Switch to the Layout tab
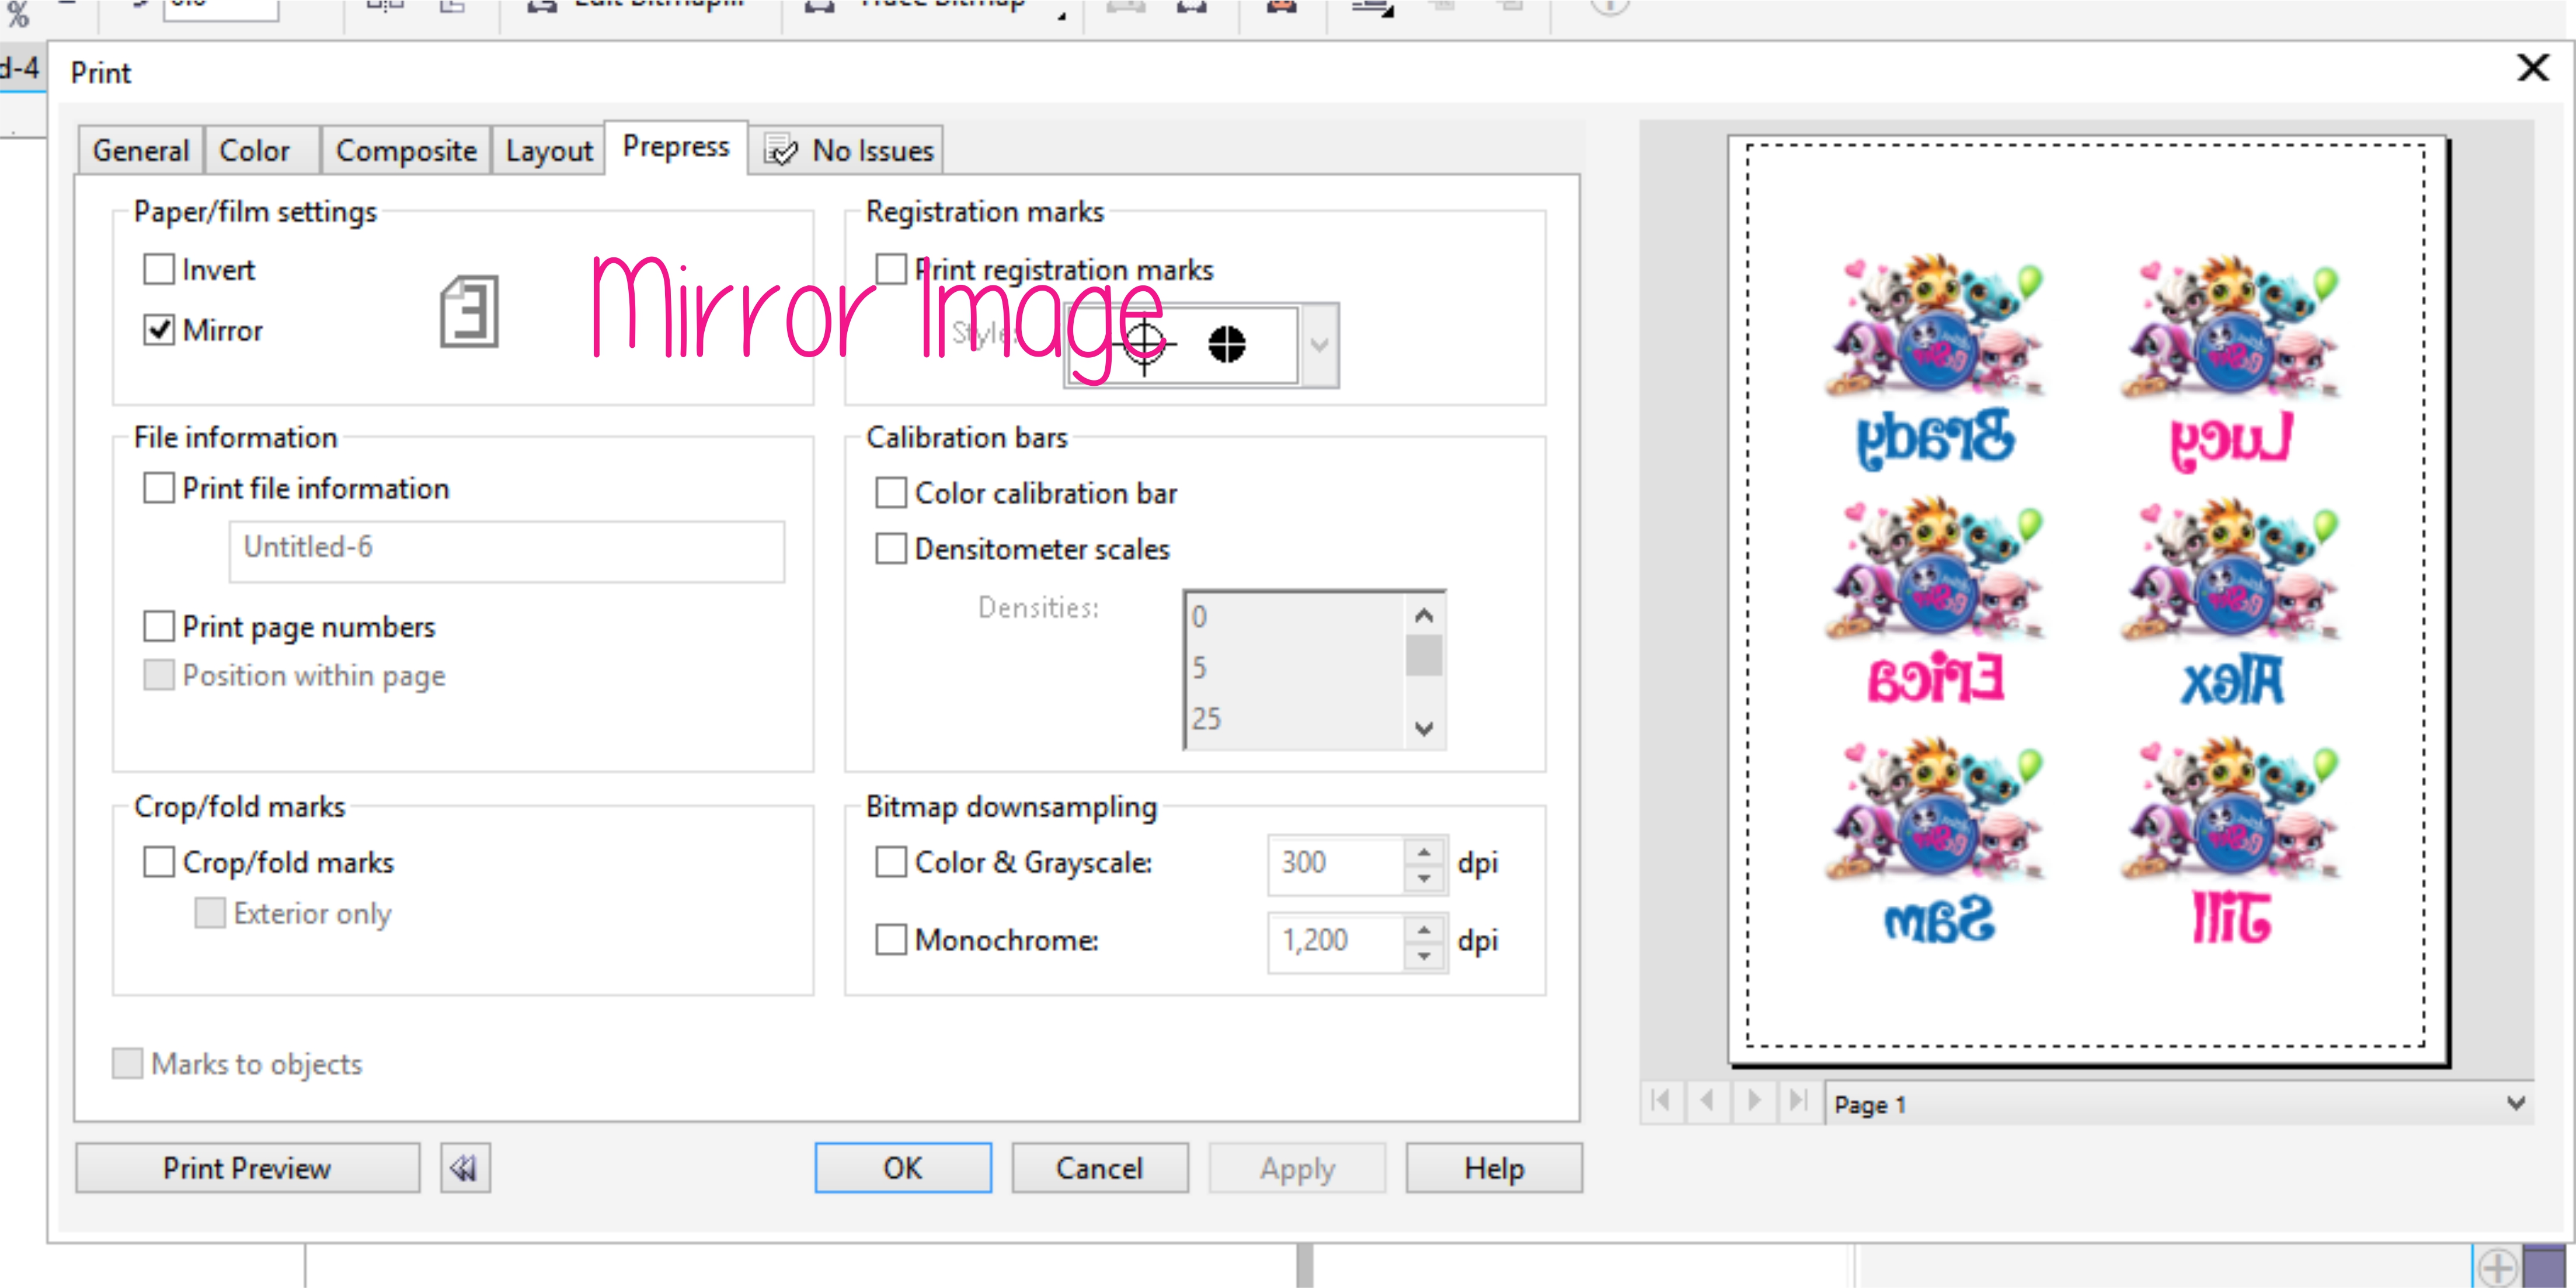The image size is (2576, 1288). (x=548, y=151)
